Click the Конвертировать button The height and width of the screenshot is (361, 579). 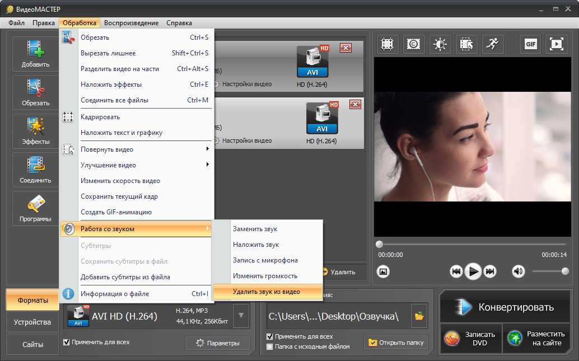505,307
